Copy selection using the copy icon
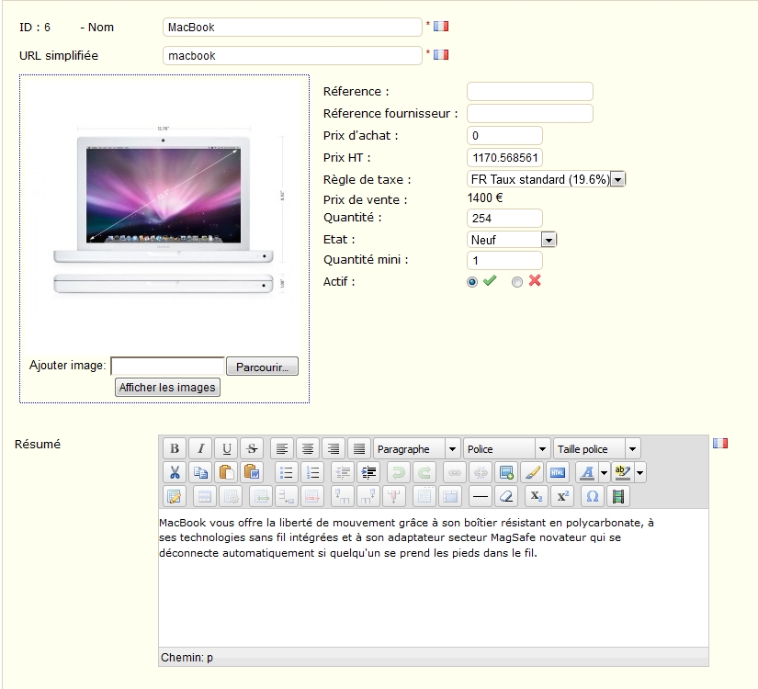 pyautogui.click(x=200, y=472)
